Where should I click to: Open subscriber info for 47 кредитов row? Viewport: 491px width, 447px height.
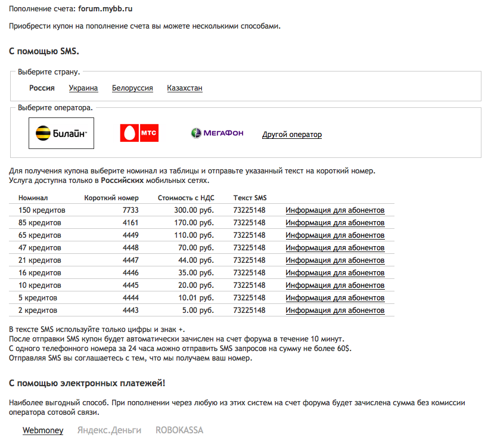(x=335, y=248)
